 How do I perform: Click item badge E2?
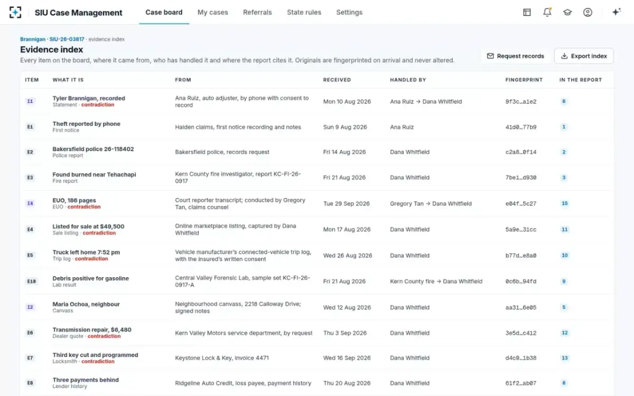[x=30, y=152]
